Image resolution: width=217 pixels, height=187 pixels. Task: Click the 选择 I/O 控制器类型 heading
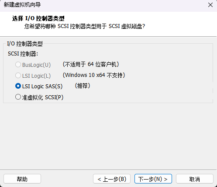pyautogui.click(x=38, y=18)
